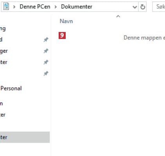The height and width of the screenshot is (156, 165).
Task: Click the document icon in the address bar
Action: pyautogui.click(x=6, y=7)
